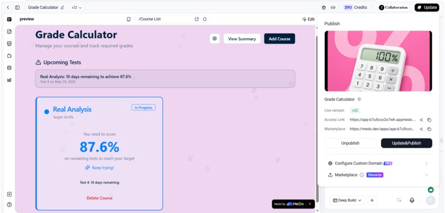Open the Real Analysis course title

pos(72,109)
